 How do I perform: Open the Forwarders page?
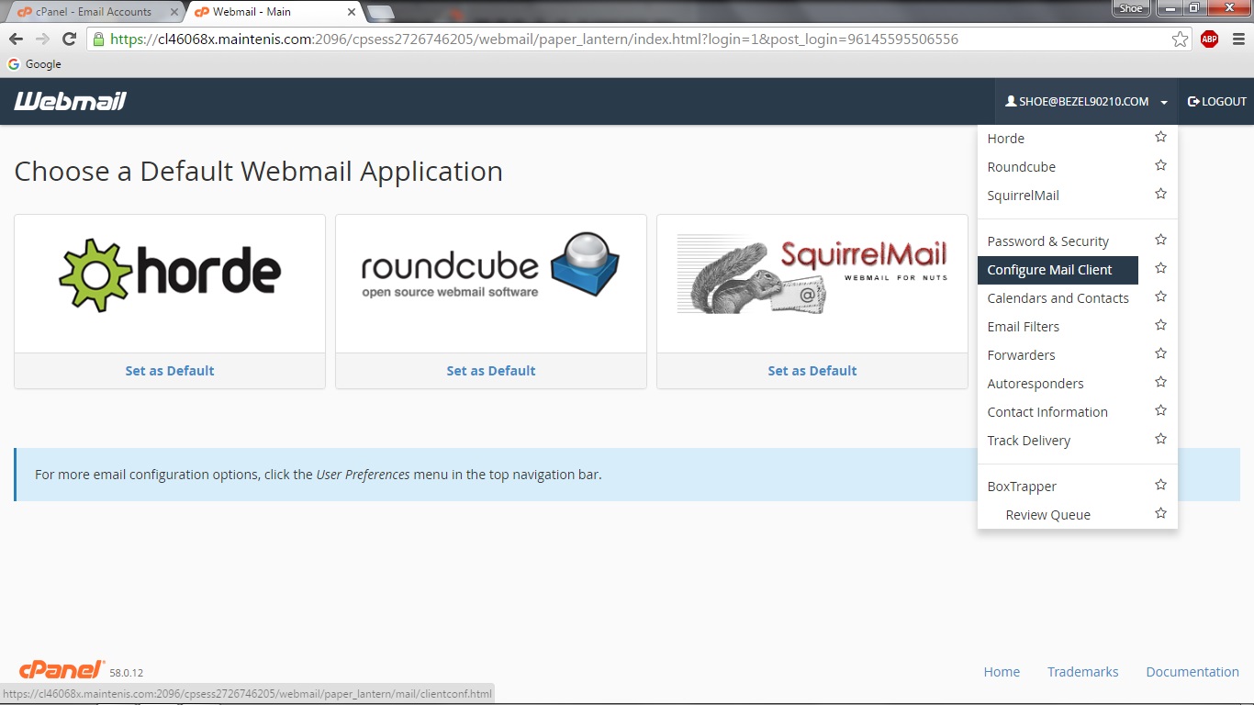(x=1021, y=355)
